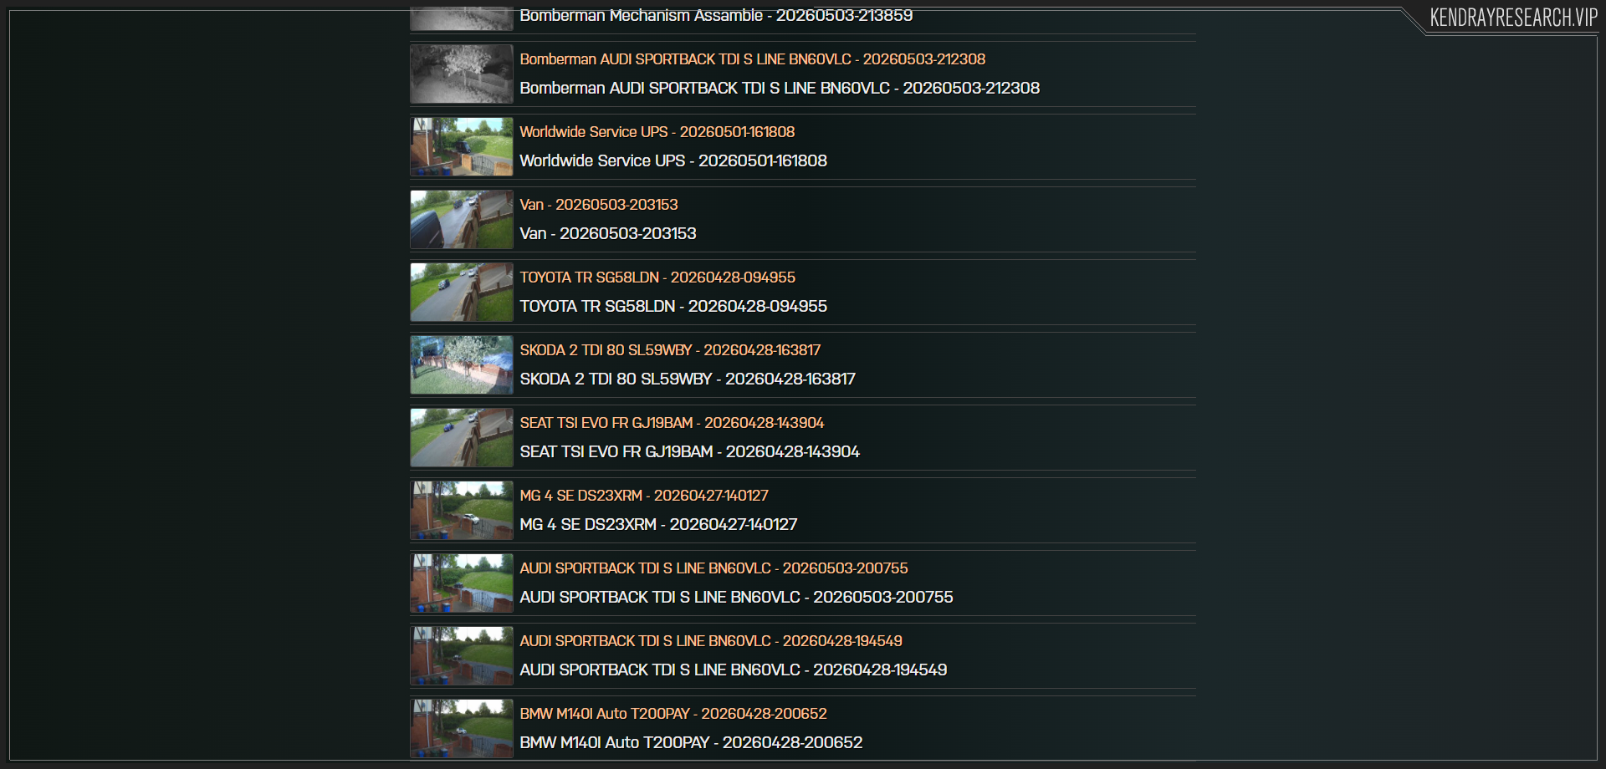Viewport: 1606px width, 769px height.
Task: Click white SEAT TSI EVO FR GJ19BAM description
Action: coord(690,451)
